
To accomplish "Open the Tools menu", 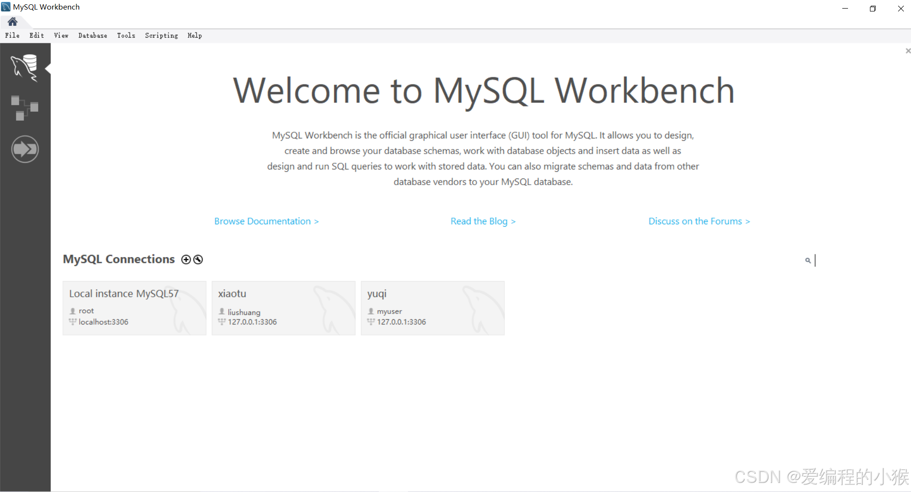I will (x=126, y=35).
